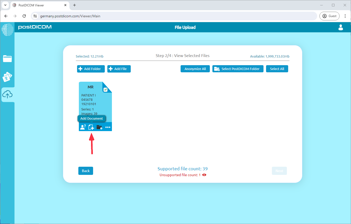The image size is (351, 224).
Task: Expand the tab search chevron
Action: tap(5, 5)
